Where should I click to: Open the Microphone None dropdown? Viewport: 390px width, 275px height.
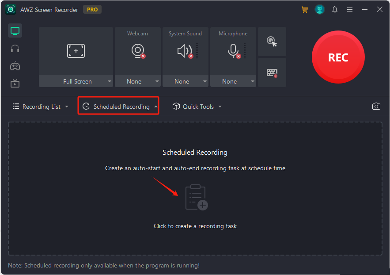tap(233, 81)
